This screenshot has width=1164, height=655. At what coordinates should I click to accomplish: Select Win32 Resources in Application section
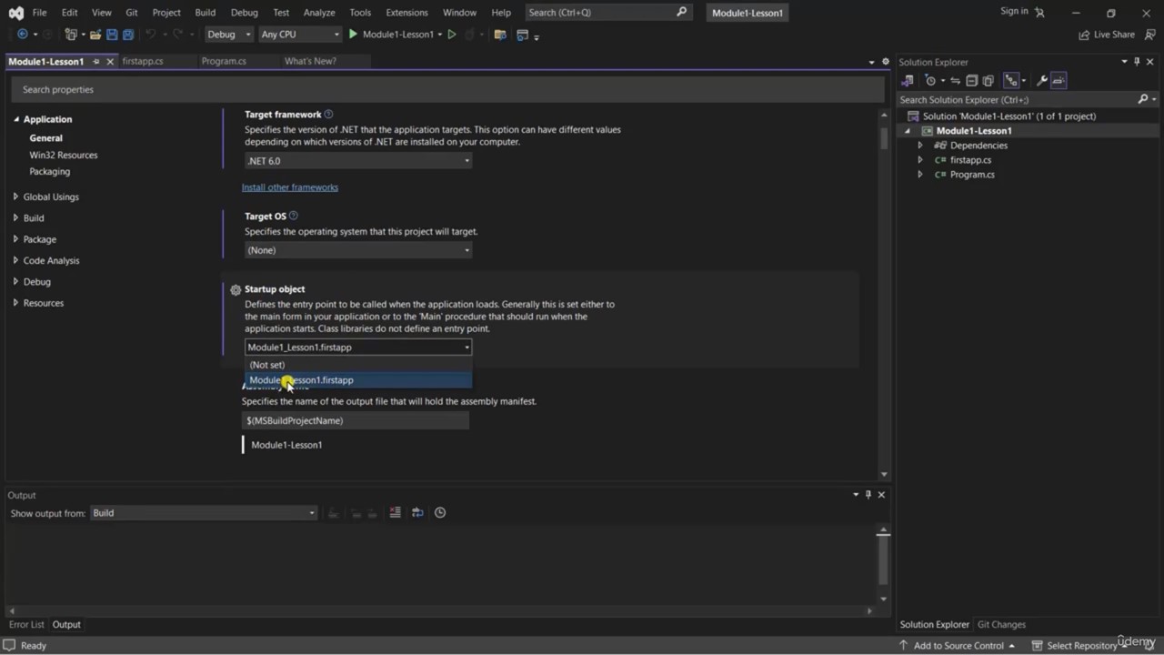point(64,155)
